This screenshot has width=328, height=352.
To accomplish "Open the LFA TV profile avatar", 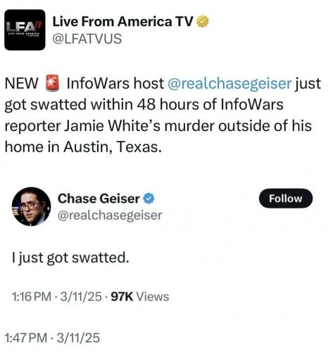I will pyautogui.click(x=25, y=30).
